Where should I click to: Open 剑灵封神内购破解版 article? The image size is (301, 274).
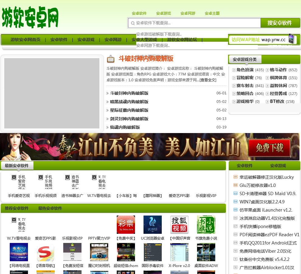click(129, 119)
